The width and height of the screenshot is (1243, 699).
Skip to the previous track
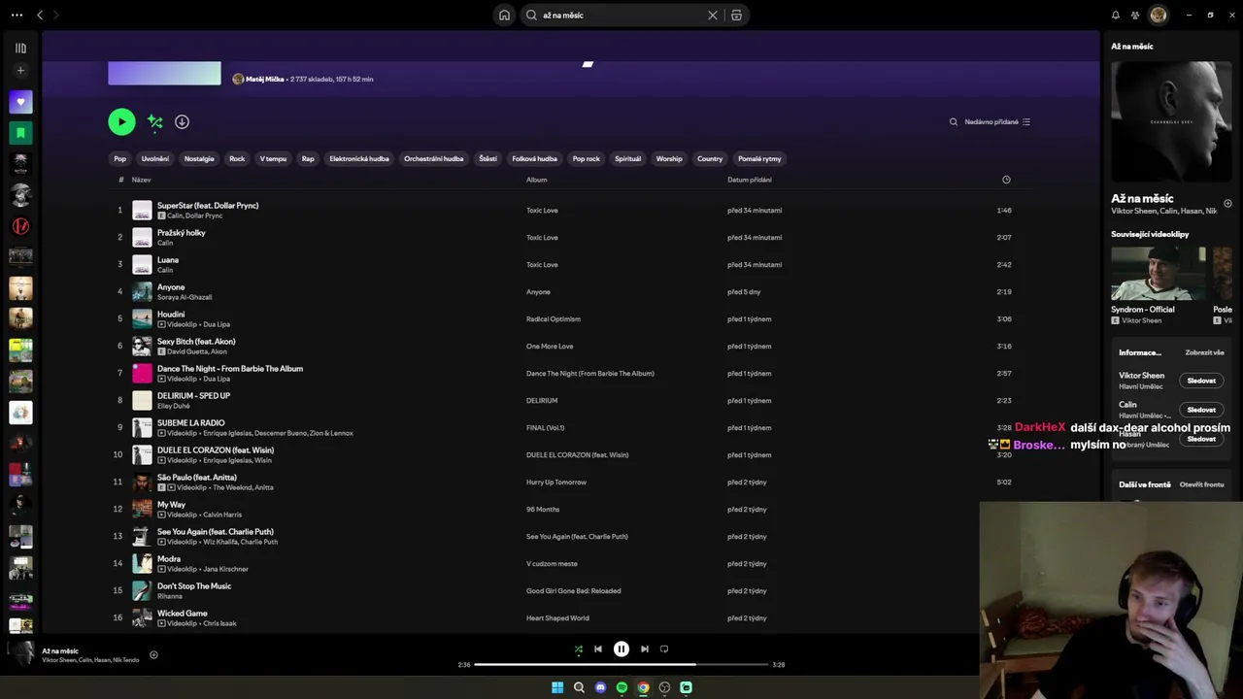click(x=598, y=649)
